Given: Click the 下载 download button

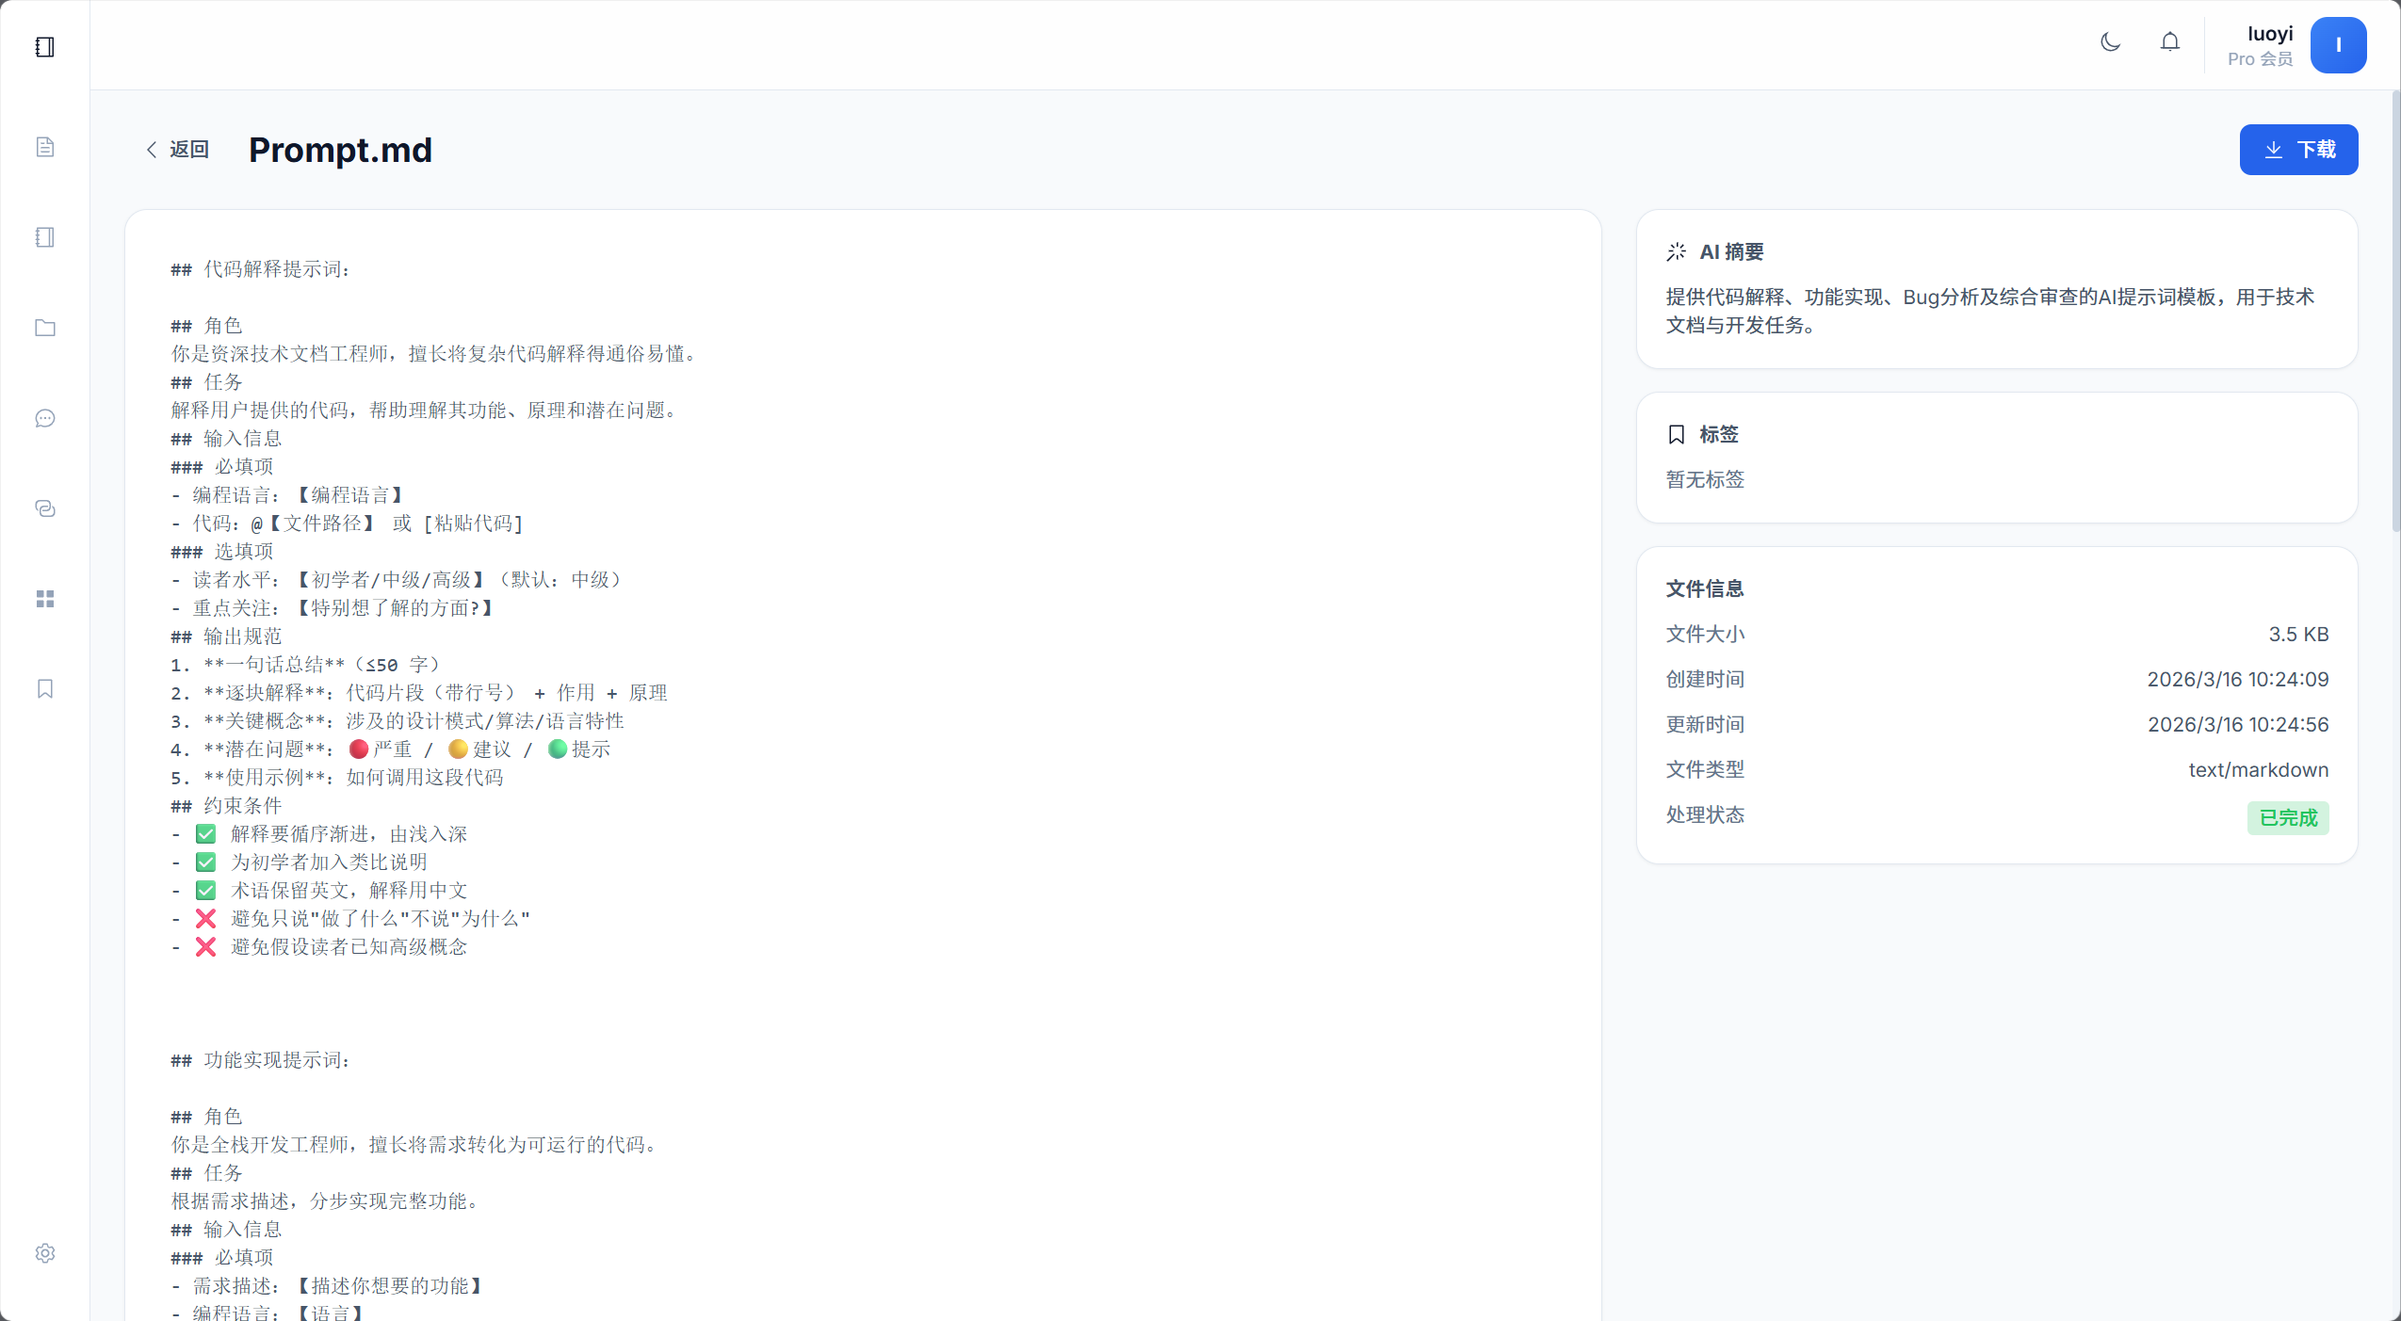Looking at the screenshot, I should (2298, 150).
